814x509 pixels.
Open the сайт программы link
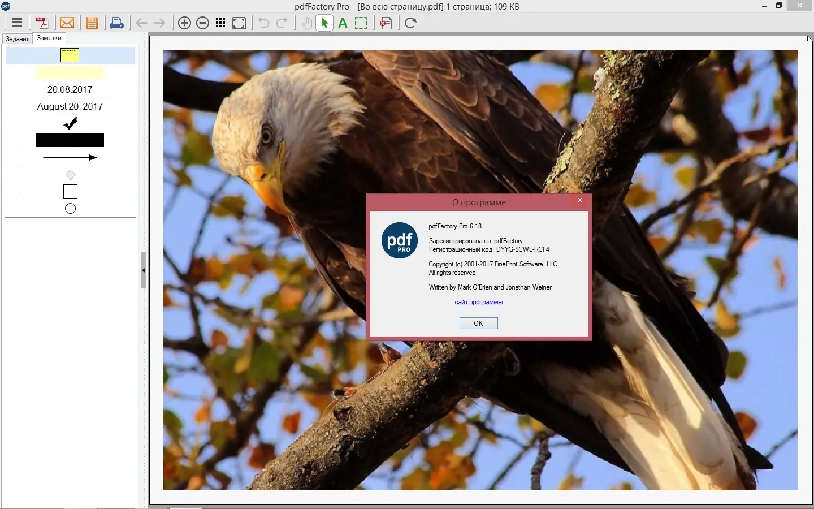479,302
